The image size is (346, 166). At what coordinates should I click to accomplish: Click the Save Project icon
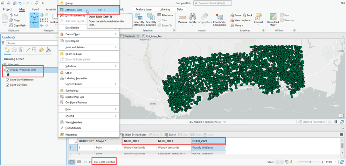point(15,3)
